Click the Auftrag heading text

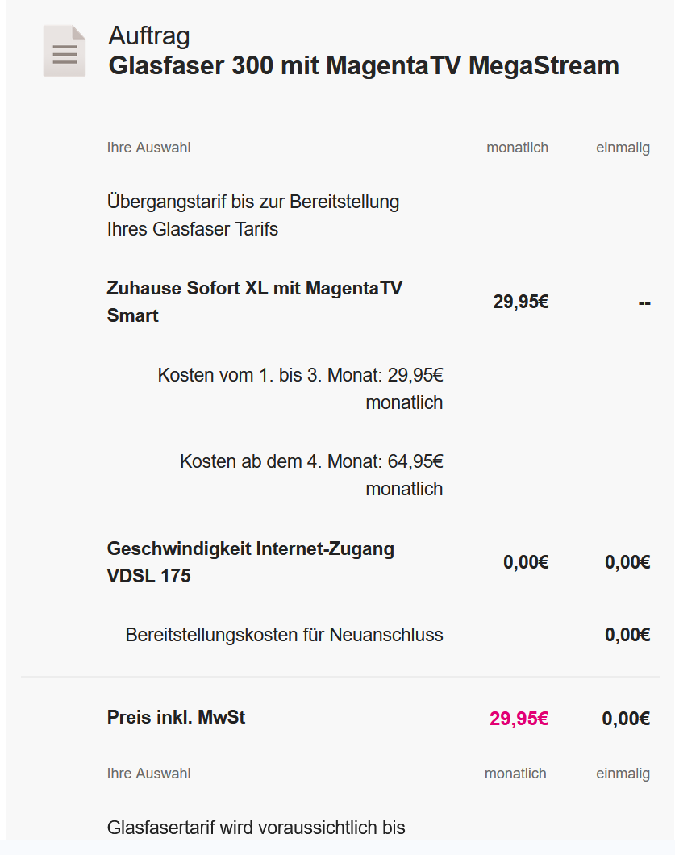tap(149, 36)
